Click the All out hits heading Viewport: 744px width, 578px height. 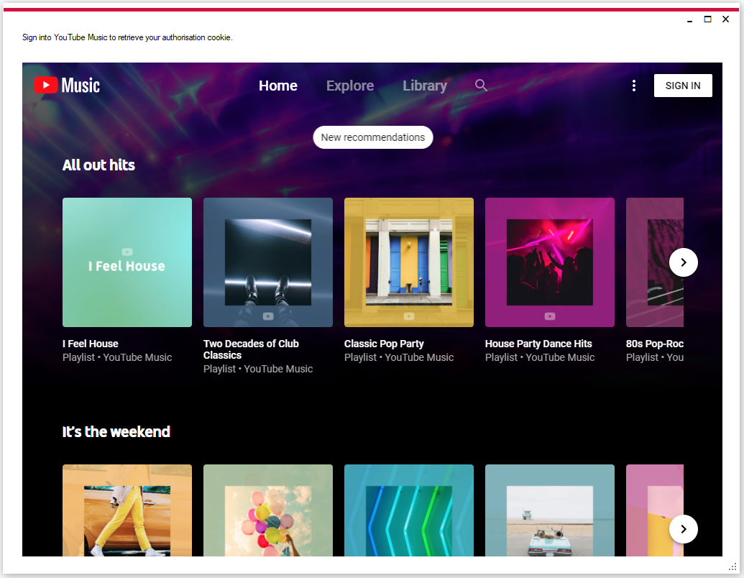[98, 165]
